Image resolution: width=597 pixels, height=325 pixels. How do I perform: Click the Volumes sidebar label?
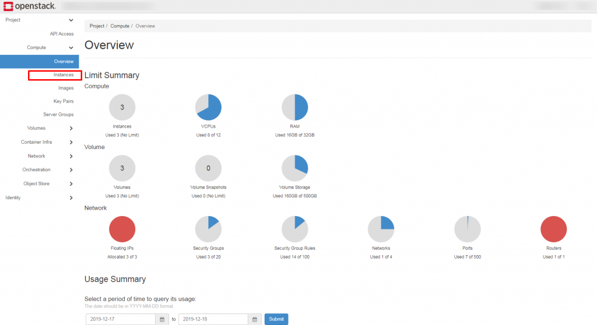36,128
